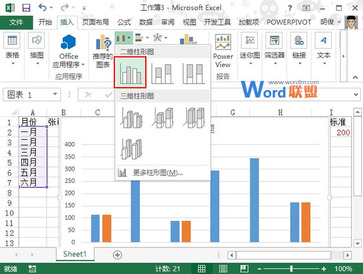
Task: Open the 加载项 Add-ins tab
Action: [x=249, y=22]
